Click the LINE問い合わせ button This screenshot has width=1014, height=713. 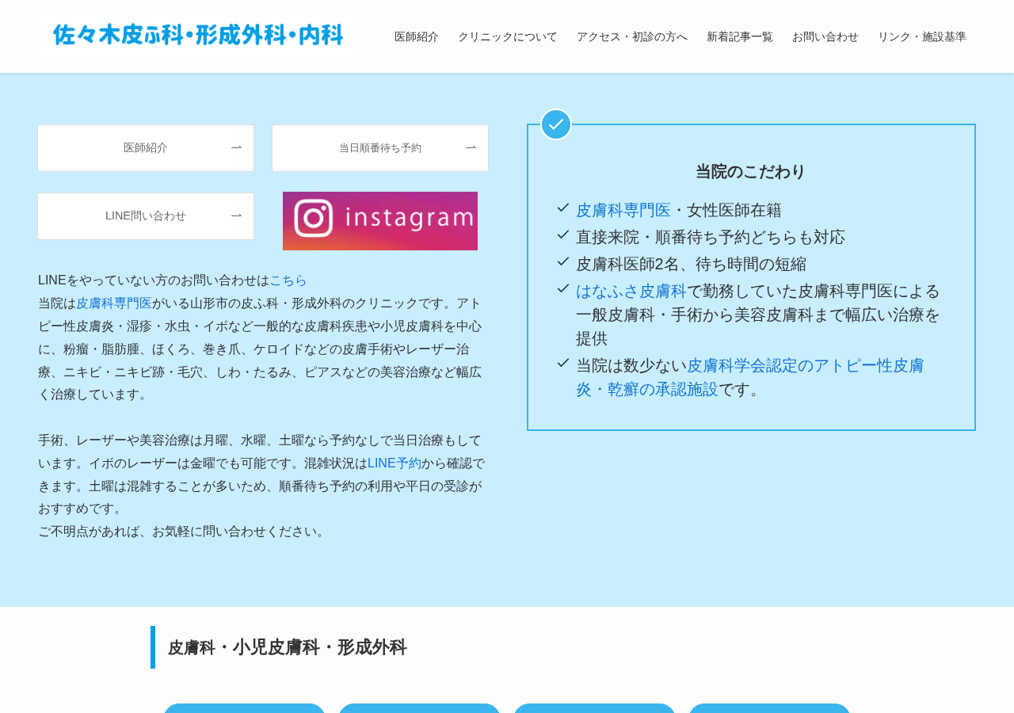[146, 216]
